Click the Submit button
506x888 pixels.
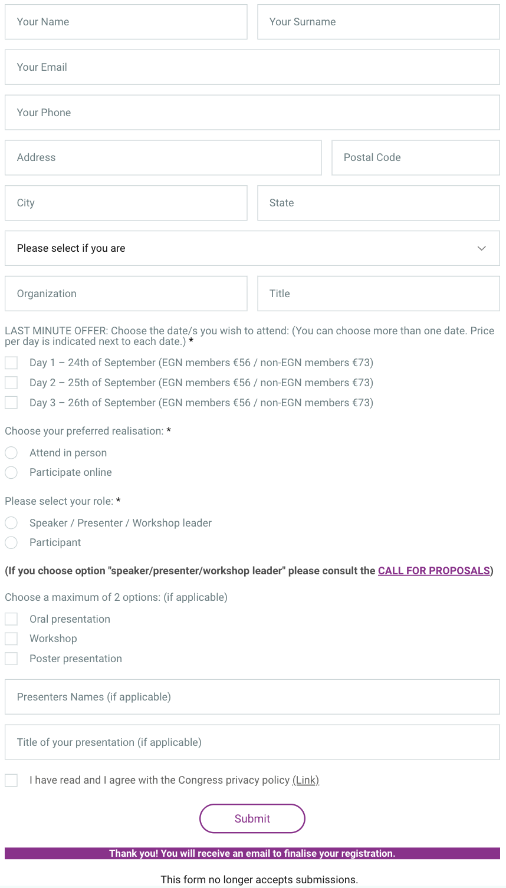252,818
